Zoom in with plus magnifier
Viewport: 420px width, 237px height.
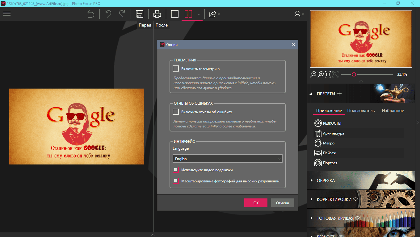pos(321,74)
